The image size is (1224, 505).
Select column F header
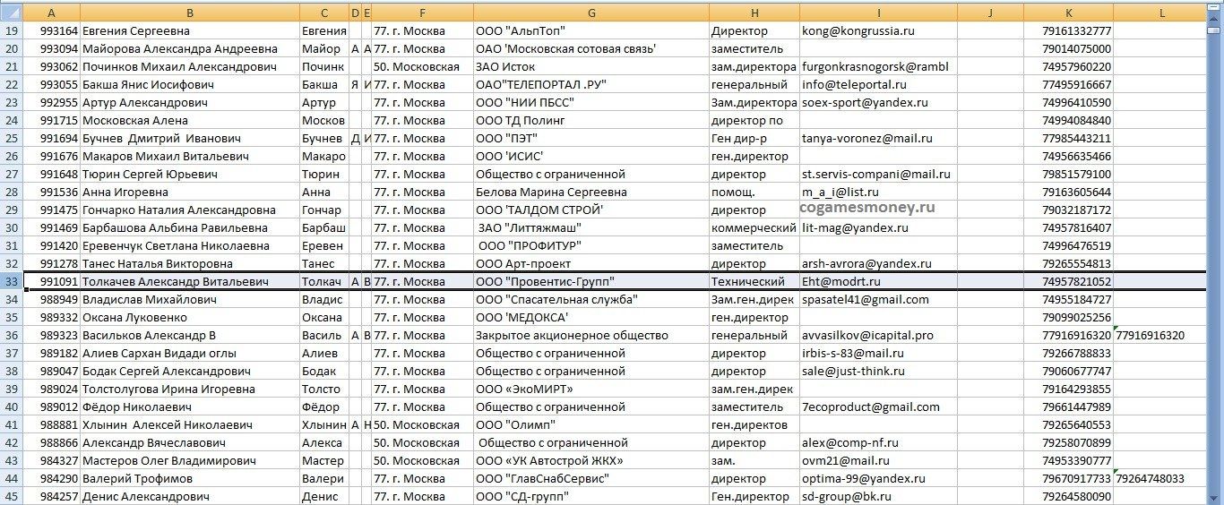point(423,12)
